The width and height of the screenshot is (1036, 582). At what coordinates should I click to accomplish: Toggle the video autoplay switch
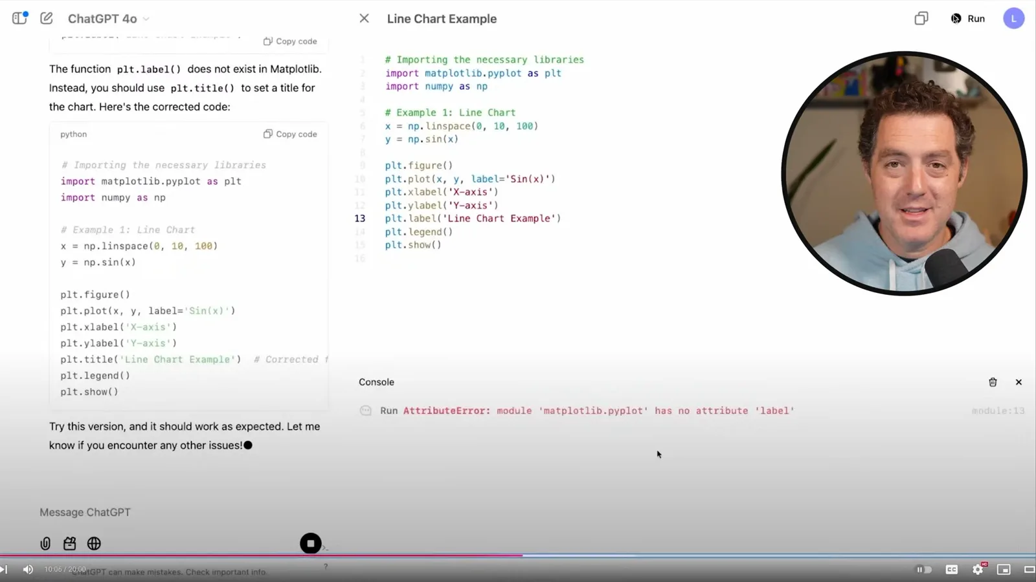(924, 569)
